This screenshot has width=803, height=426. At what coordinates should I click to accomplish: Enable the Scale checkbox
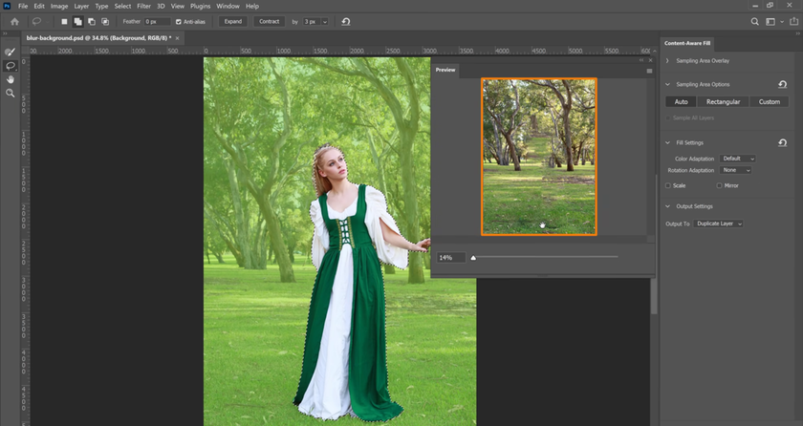click(x=668, y=185)
